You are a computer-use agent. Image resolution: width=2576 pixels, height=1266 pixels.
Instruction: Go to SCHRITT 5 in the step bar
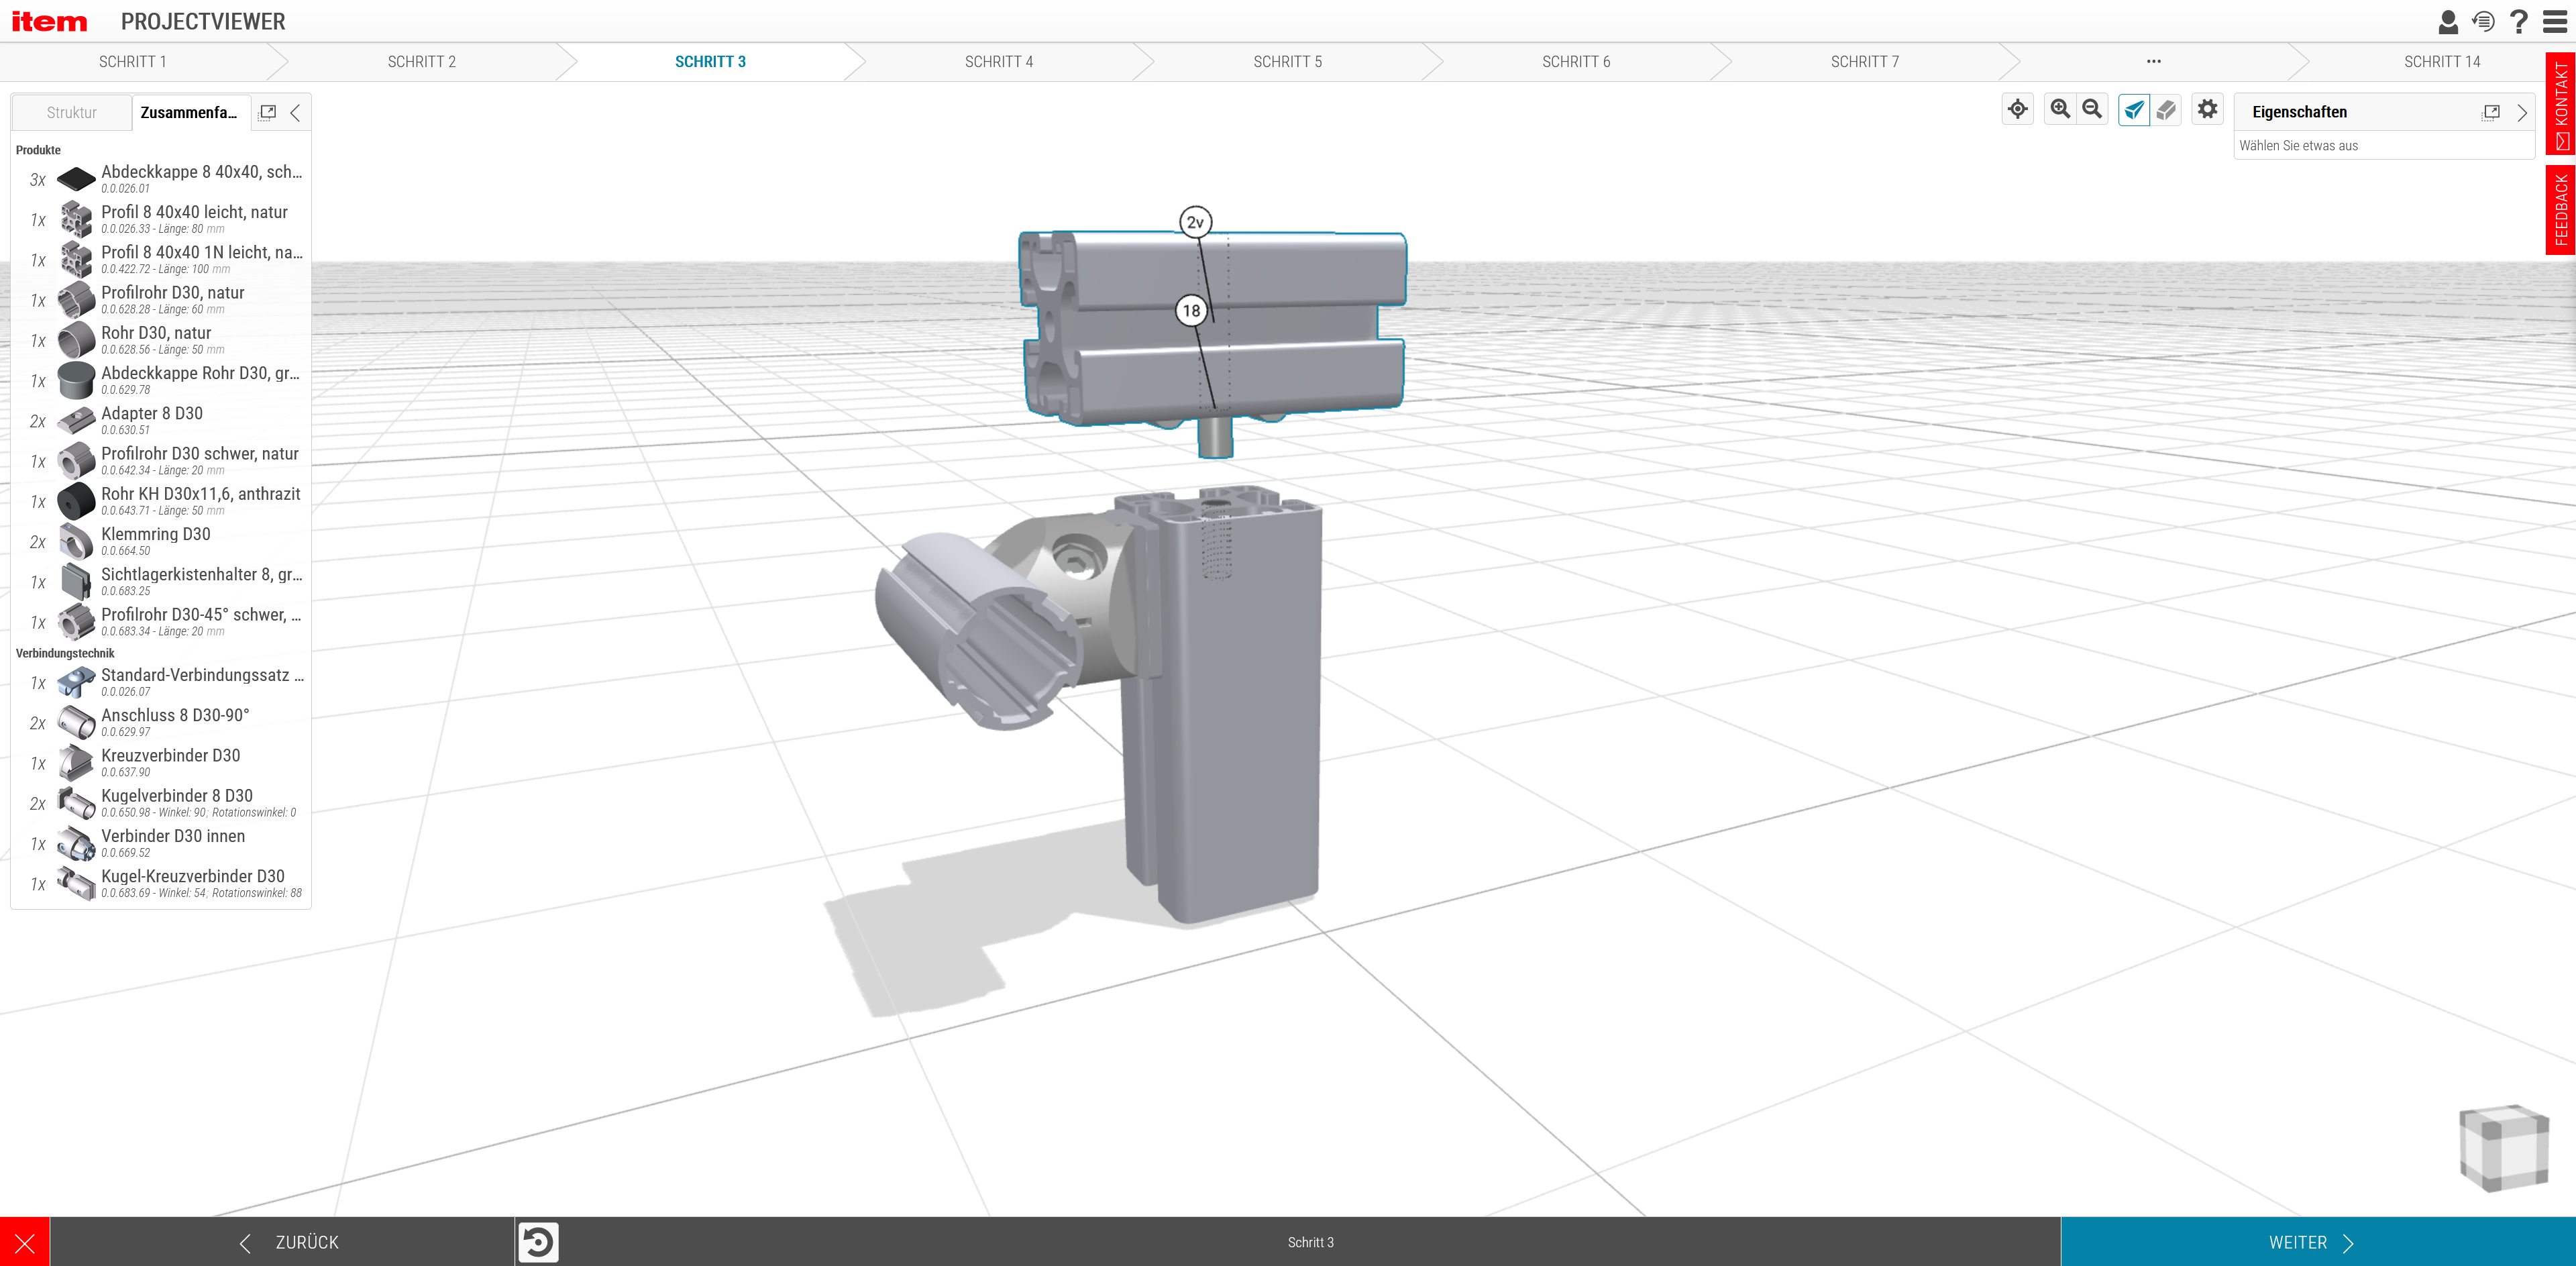point(1287,61)
